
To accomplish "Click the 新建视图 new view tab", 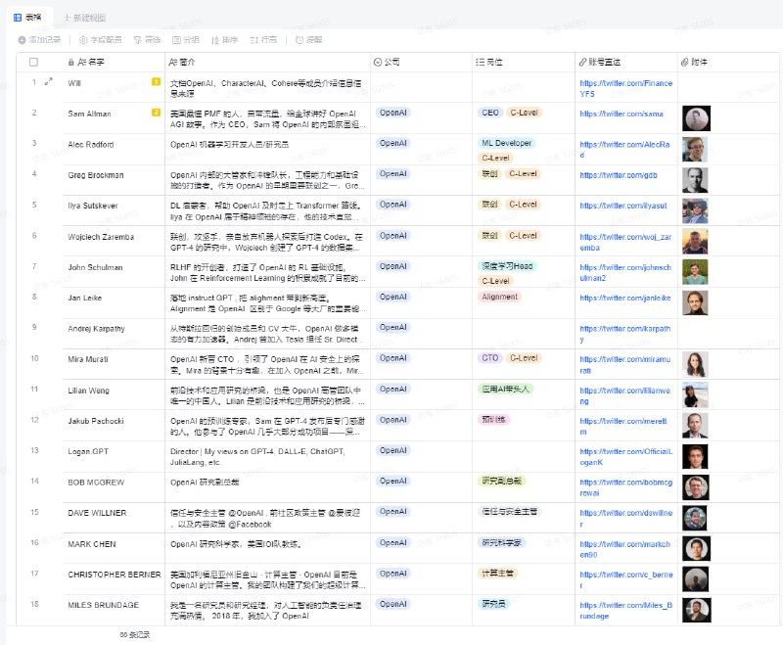I will (85, 18).
